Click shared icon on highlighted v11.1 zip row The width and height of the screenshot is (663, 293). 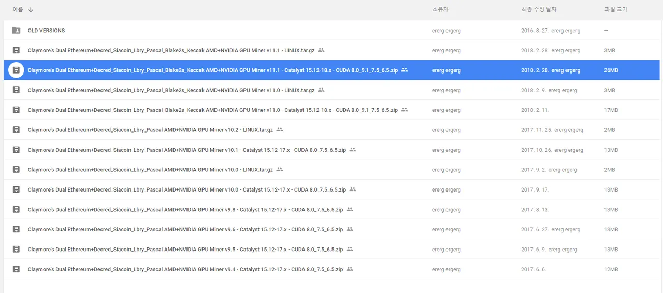click(405, 70)
